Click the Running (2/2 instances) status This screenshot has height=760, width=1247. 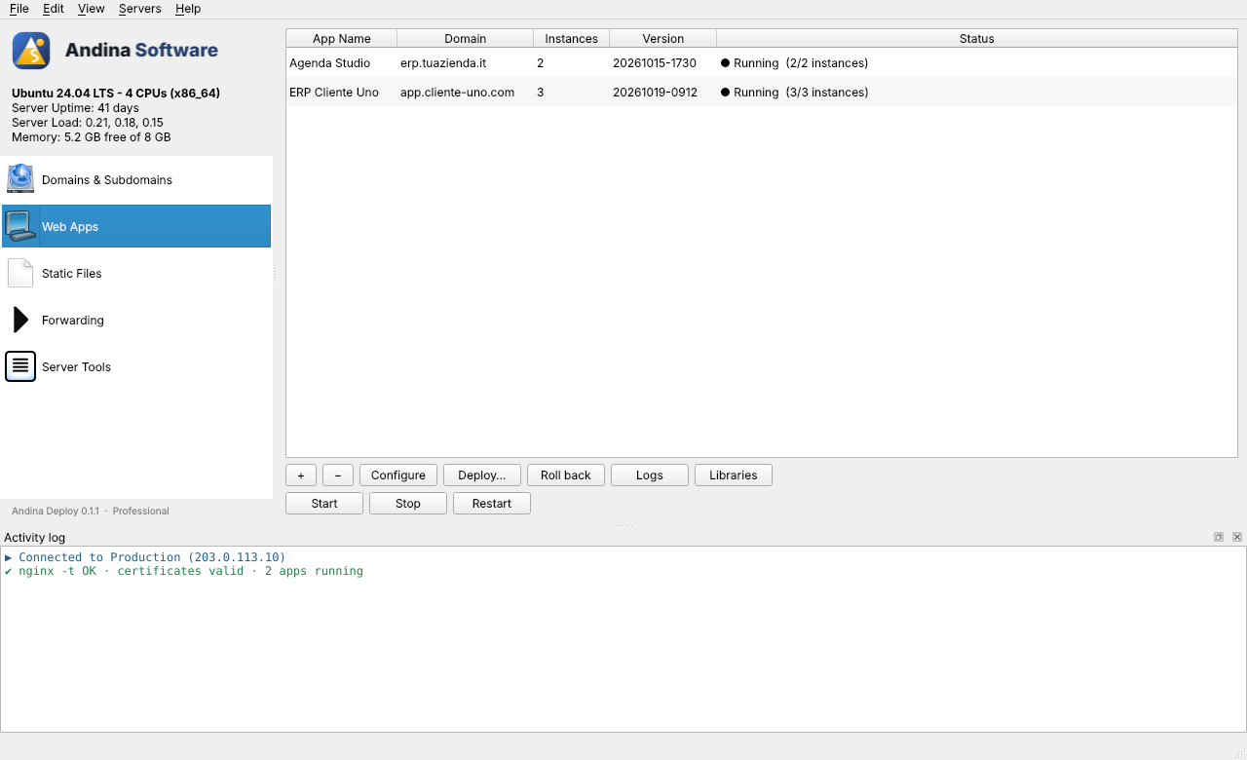[795, 63]
